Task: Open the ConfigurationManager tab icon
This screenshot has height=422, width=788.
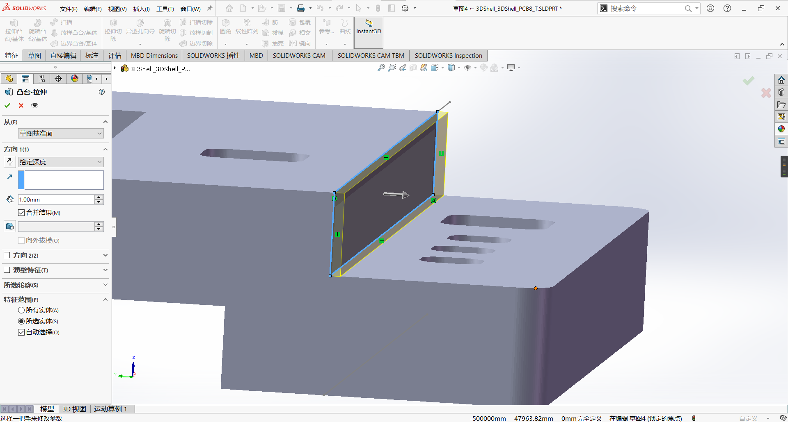Action: tap(41, 79)
